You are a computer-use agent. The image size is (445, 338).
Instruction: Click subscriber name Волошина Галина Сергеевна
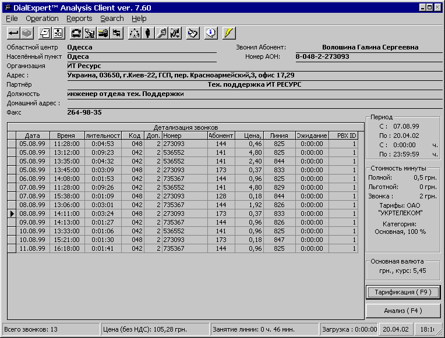pyautogui.click(x=370, y=47)
